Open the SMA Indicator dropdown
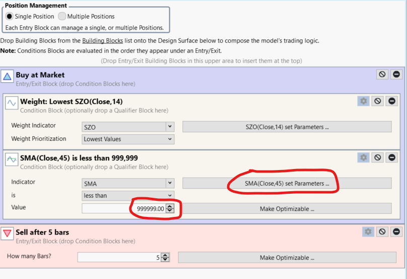 [128, 183]
